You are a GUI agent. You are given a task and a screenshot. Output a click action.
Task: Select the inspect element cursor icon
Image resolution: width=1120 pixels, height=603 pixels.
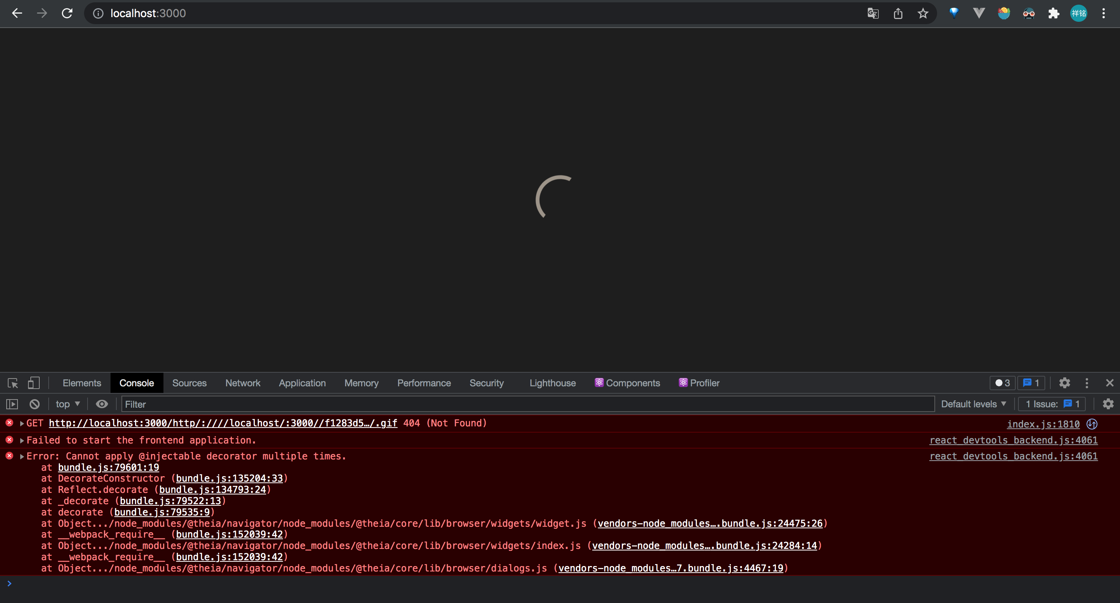pyautogui.click(x=12, y=383)
